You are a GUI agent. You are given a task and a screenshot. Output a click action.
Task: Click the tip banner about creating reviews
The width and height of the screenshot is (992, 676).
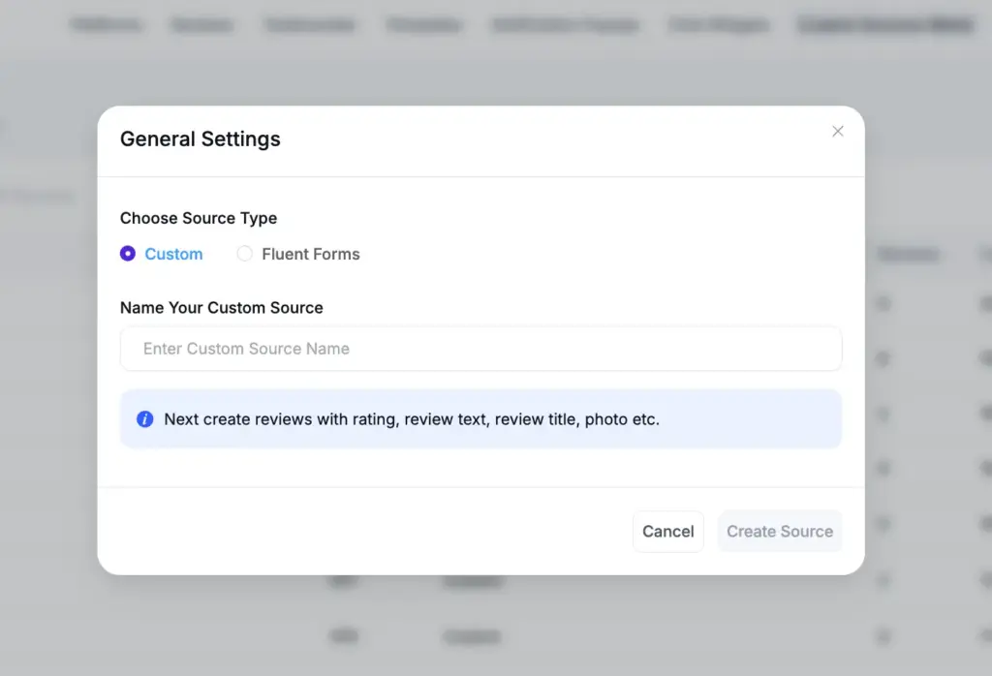pyautogui.click(x=480, y=419)
